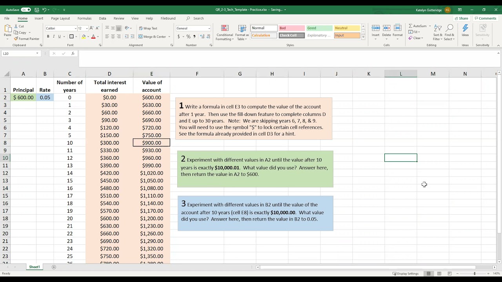Click the Increase Decimal icon
Viewport: 502px width, 282px height.
click(x=202, y=36)
